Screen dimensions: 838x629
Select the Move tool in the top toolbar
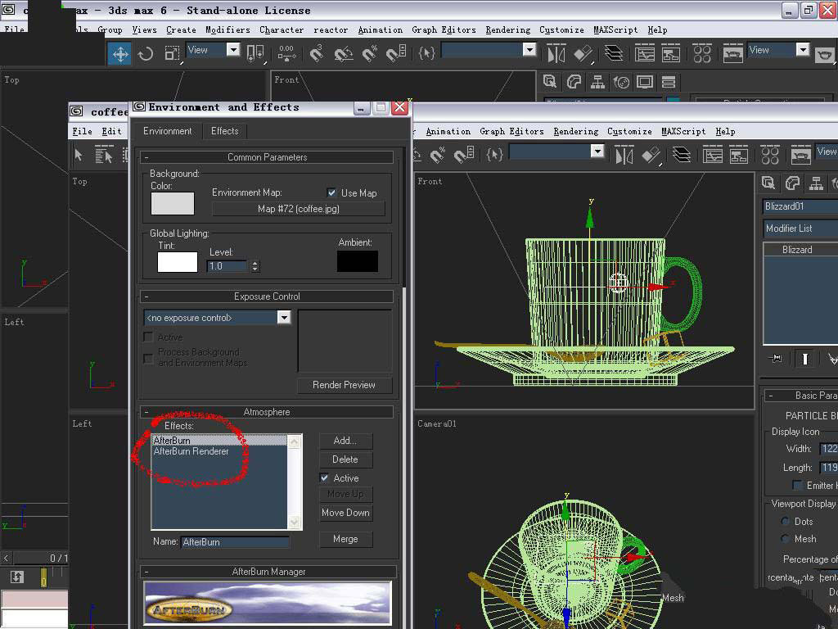(x=120, y=54)
